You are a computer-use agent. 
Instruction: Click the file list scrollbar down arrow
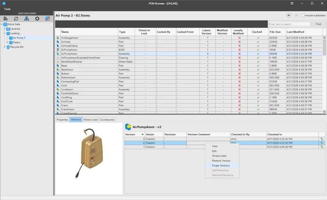pyautogui.click(x=324, y=112)
